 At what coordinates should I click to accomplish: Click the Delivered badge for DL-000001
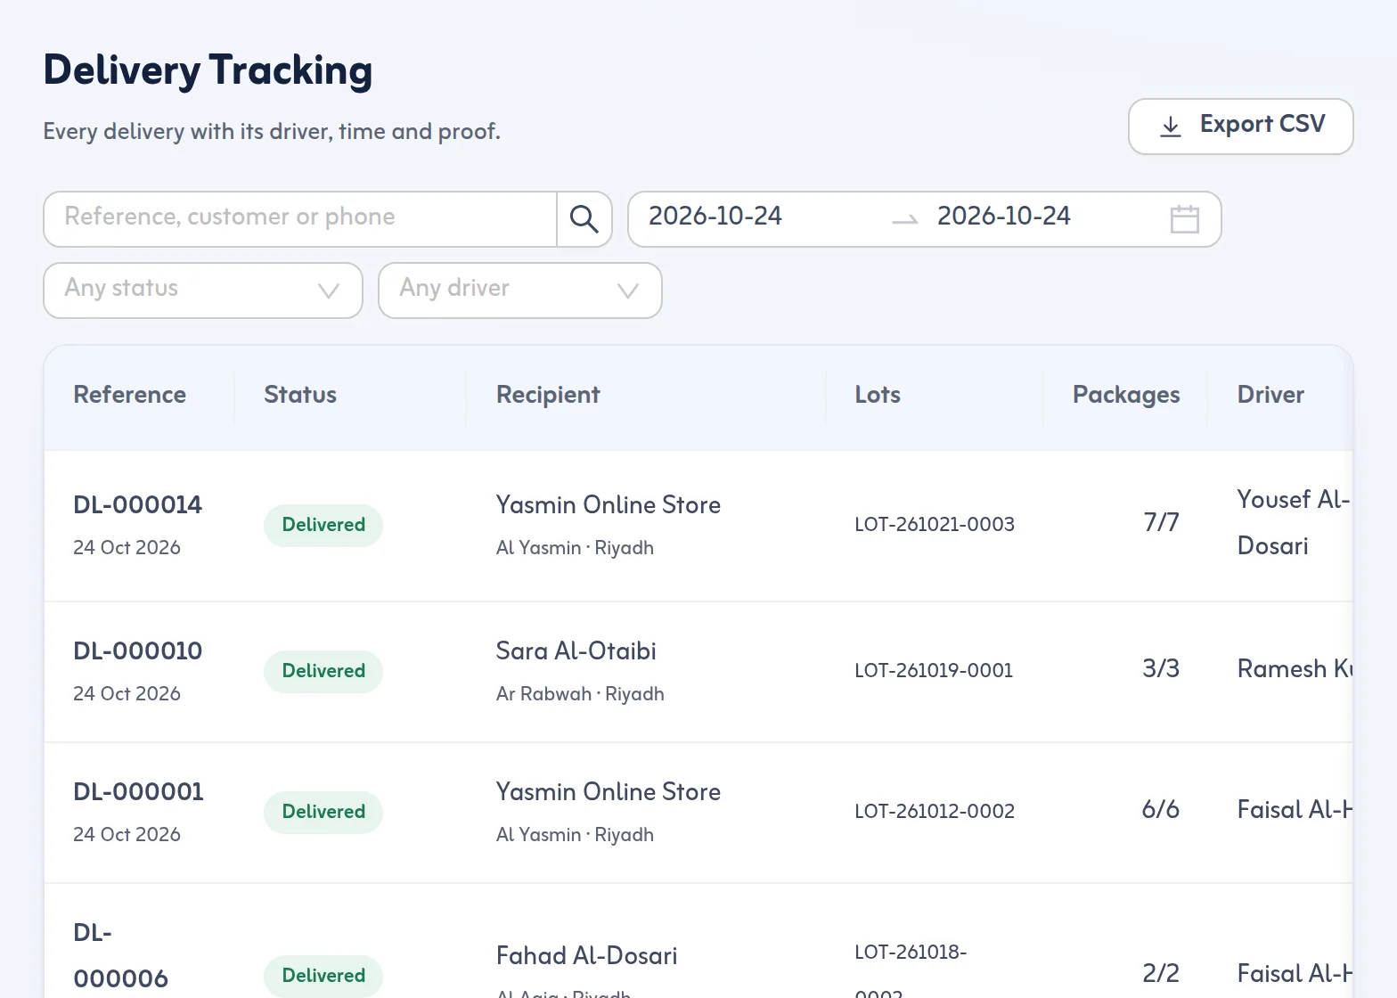point(323,813)
